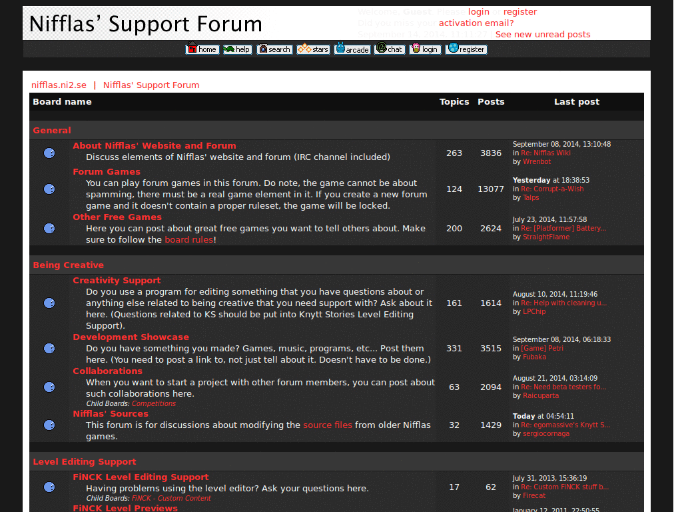Open the Being Creative category heading

(x=69, y=265)
